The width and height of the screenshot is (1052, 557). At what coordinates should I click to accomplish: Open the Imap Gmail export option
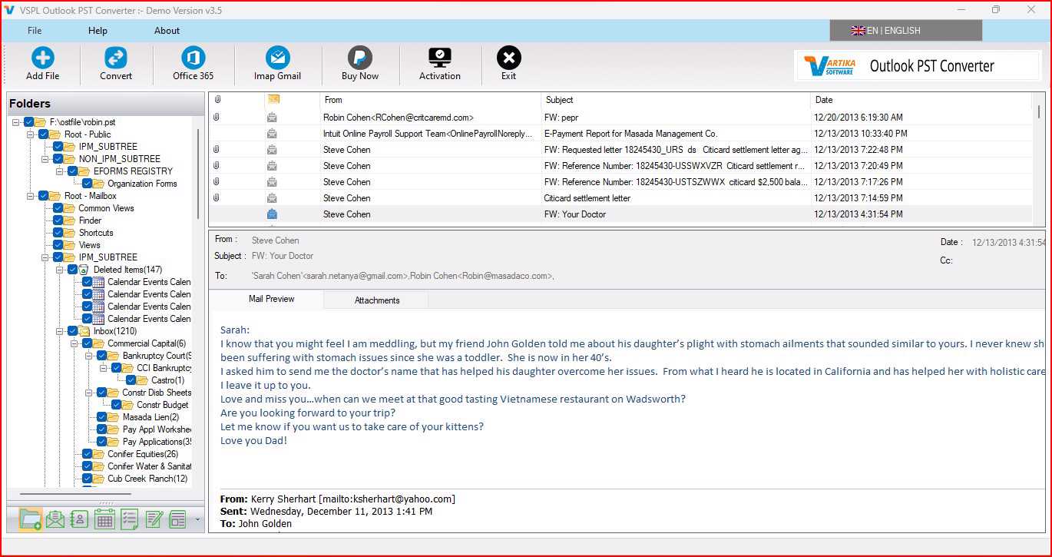277,58
